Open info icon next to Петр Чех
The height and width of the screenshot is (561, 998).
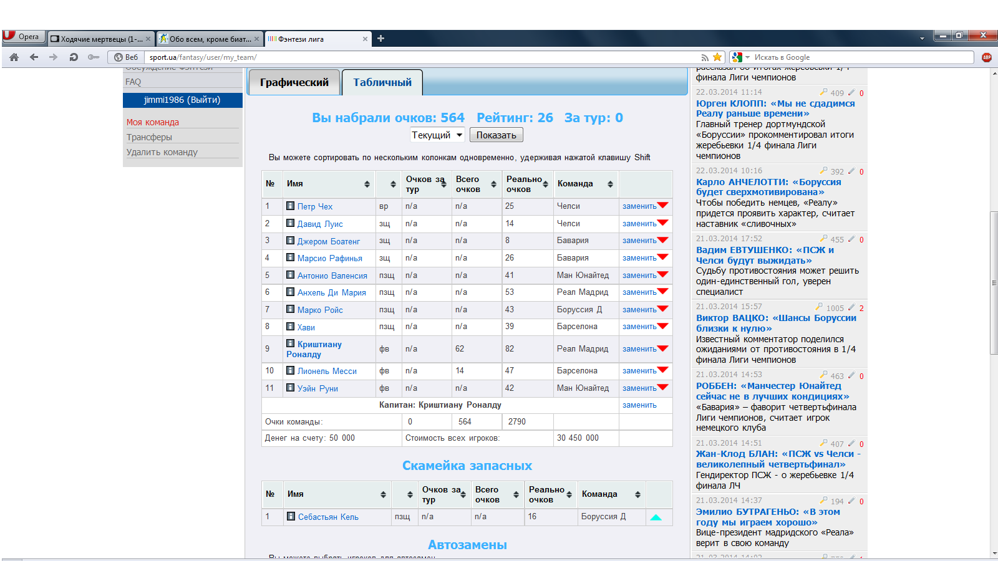click(290, 206)
